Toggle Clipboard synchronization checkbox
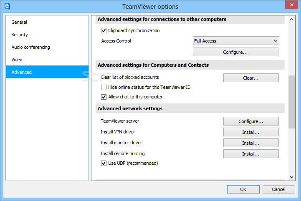Image resolution: width=301 pixels, height=201 pixels. [x=104, y=30]
